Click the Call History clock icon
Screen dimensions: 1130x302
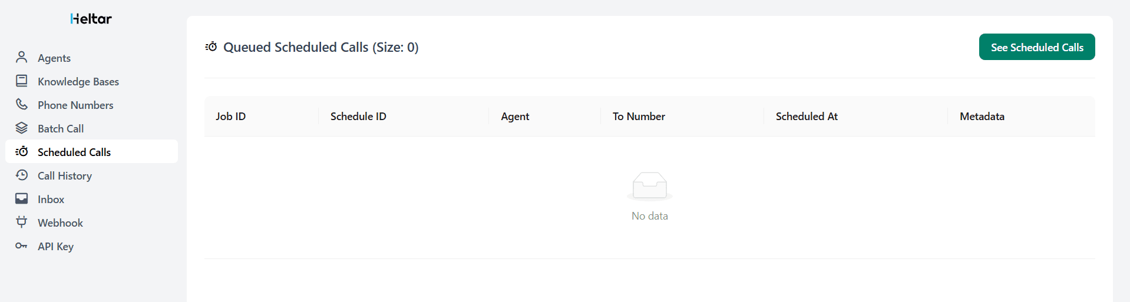[x=22, y=175]
